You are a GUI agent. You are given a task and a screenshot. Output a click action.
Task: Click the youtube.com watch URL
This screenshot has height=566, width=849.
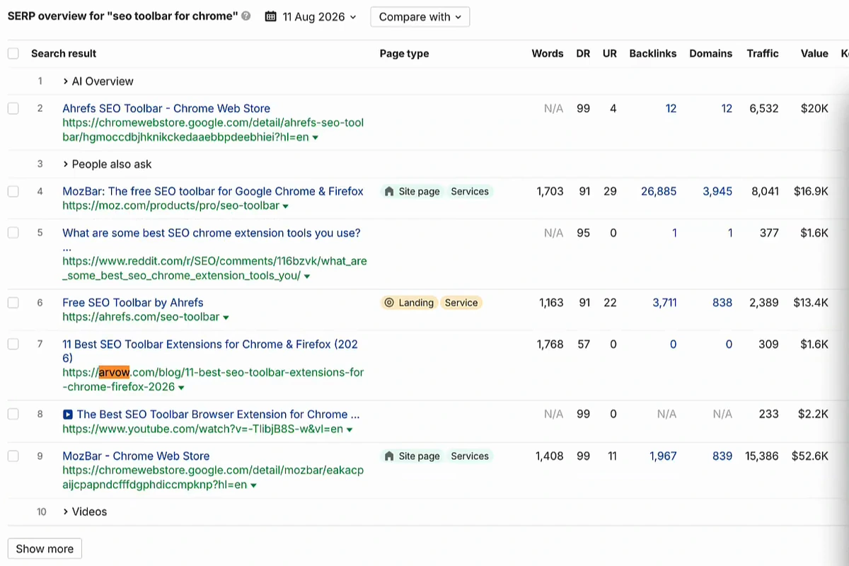pos(202,429)
